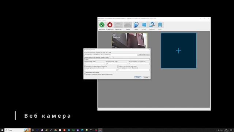The height and width of the screenshot is (132, 234).
Task: Focus the camera name input field
Action: click(117, 59)
